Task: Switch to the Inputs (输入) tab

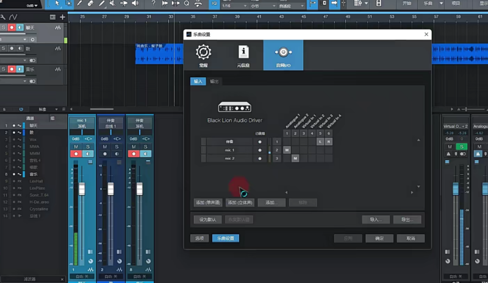Action: point(198,81)
